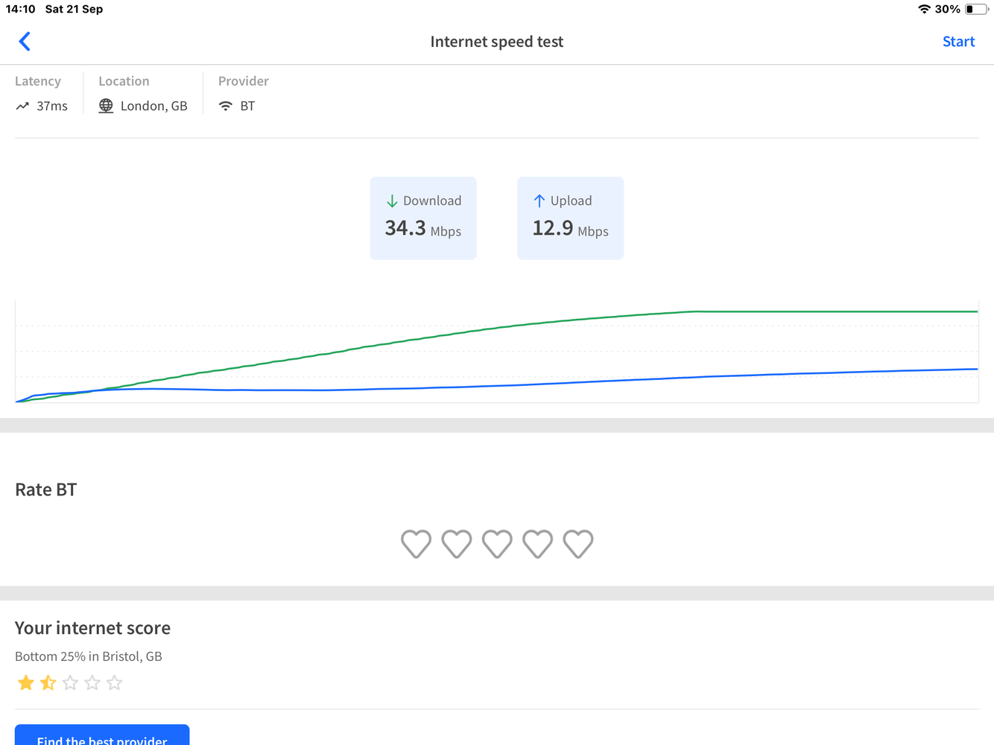Tap the half-filled second score star

48,682
